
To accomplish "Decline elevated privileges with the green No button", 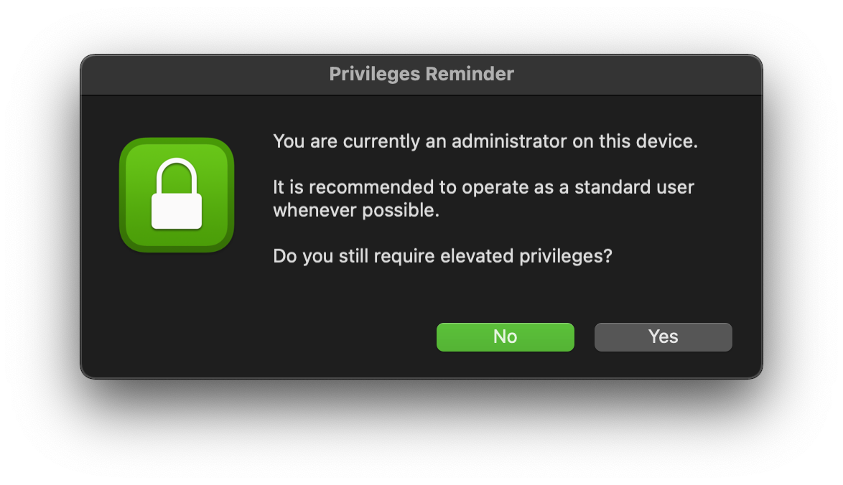I will [x=505, y=336].
